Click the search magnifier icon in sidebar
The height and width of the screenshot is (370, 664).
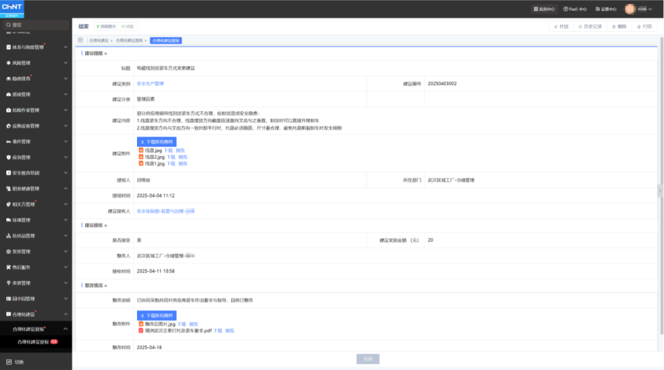(8, 25)
